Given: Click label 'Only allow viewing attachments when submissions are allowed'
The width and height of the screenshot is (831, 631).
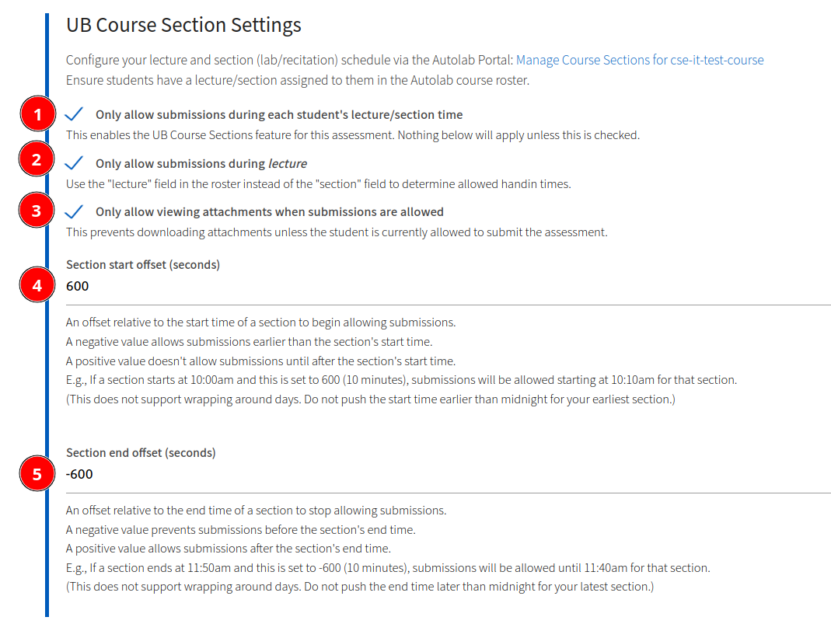Looking at the screenshot, I should [x=269, y=212].
